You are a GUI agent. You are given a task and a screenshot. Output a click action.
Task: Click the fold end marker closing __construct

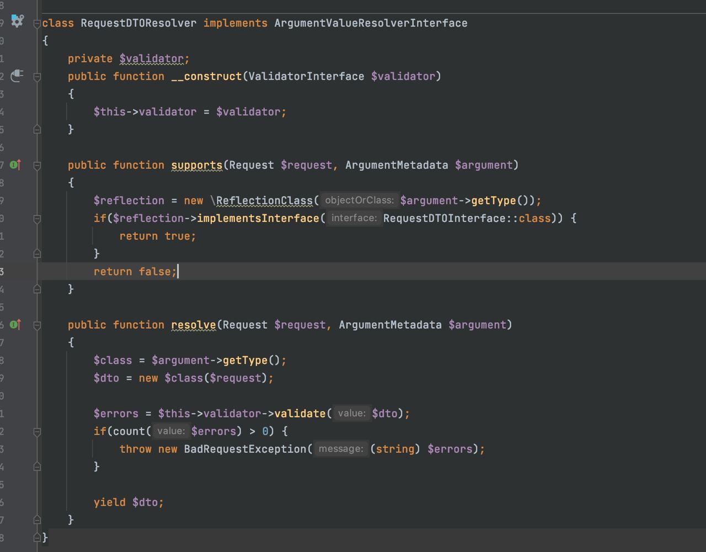point(37,129)
